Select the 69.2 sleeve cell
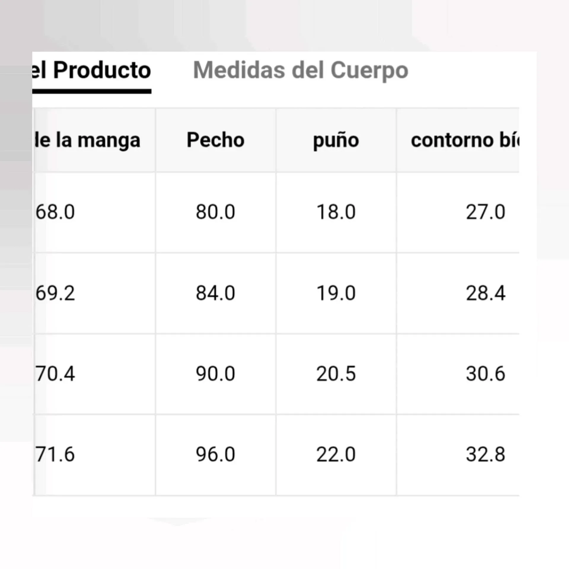This screenshot has height=569, width=569. click(55, 293)
